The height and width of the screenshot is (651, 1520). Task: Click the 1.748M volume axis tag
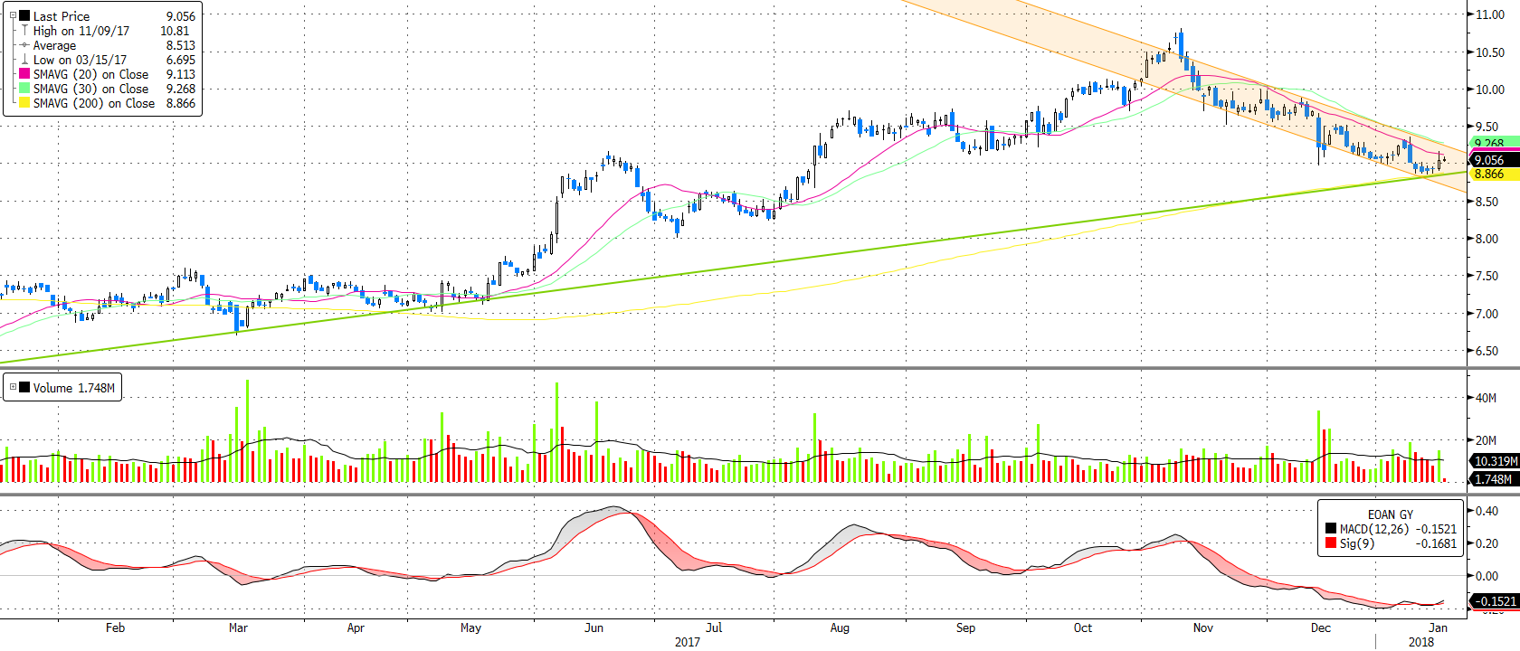[1494, 479]
